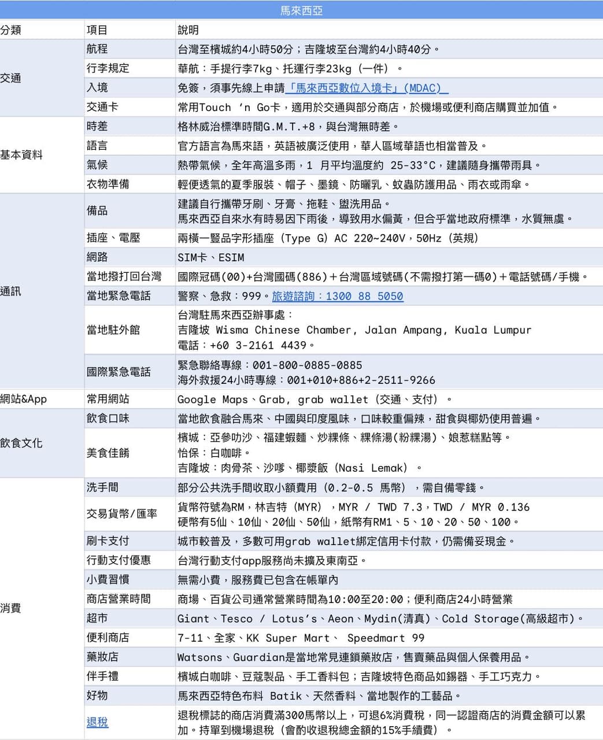Click the 消費 category cell
The image size is (603, 740).
(x=42, y=608)
